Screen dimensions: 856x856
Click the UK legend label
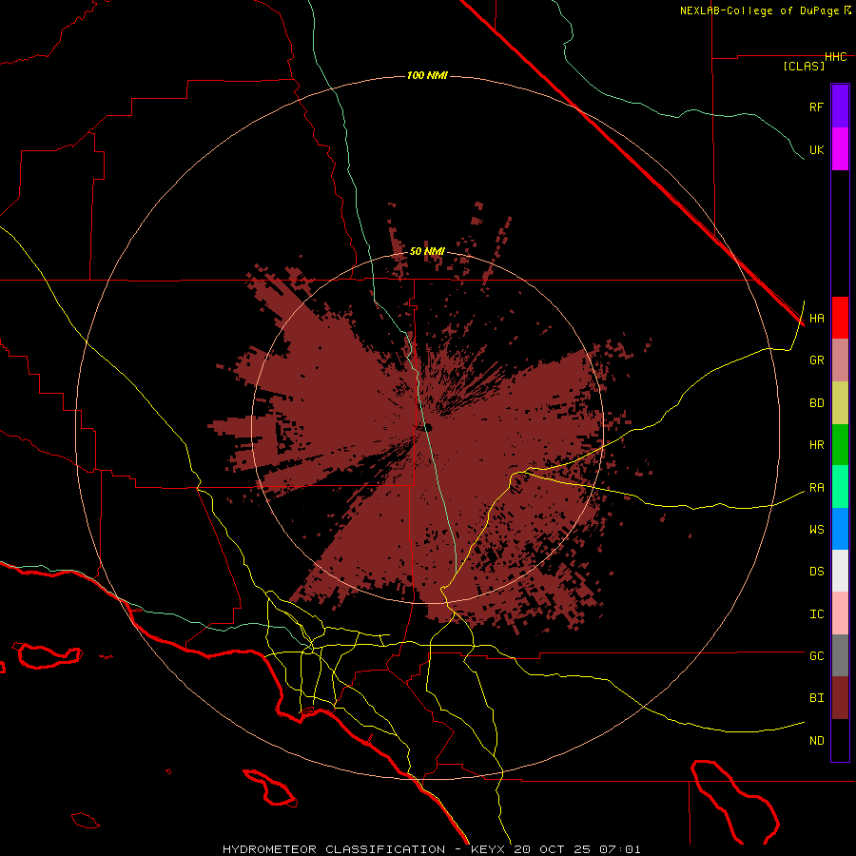pyautogui.click(x=816, y=149)
